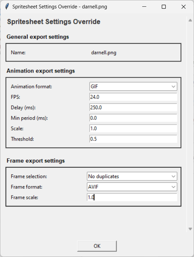Maximize the Spritesheet Settings Override window

pyautogui.click(x=164, y=7)
